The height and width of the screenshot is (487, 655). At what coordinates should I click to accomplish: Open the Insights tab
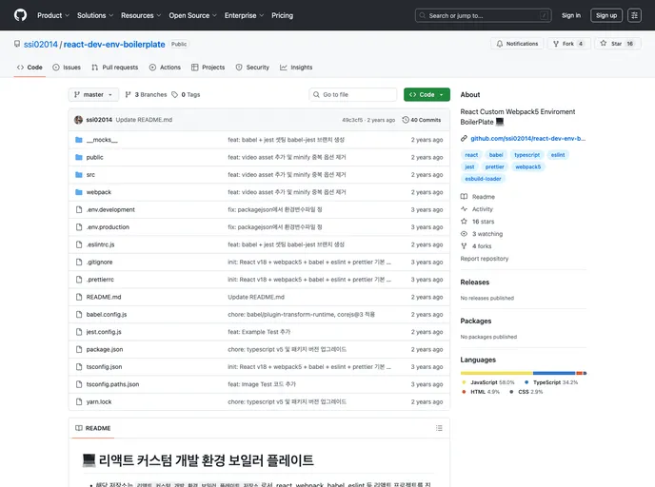coord(296,68)
